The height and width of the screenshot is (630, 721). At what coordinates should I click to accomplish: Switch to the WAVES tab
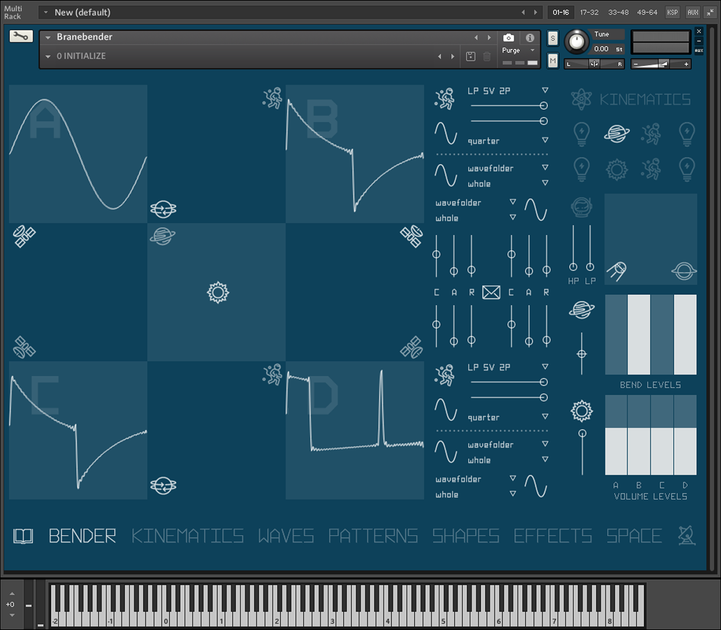click(286, 536)
